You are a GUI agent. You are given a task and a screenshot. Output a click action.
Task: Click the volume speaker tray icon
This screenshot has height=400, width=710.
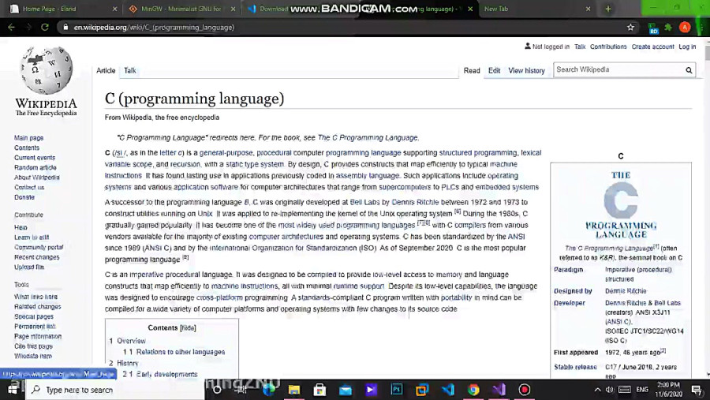[x=610, y=390]
